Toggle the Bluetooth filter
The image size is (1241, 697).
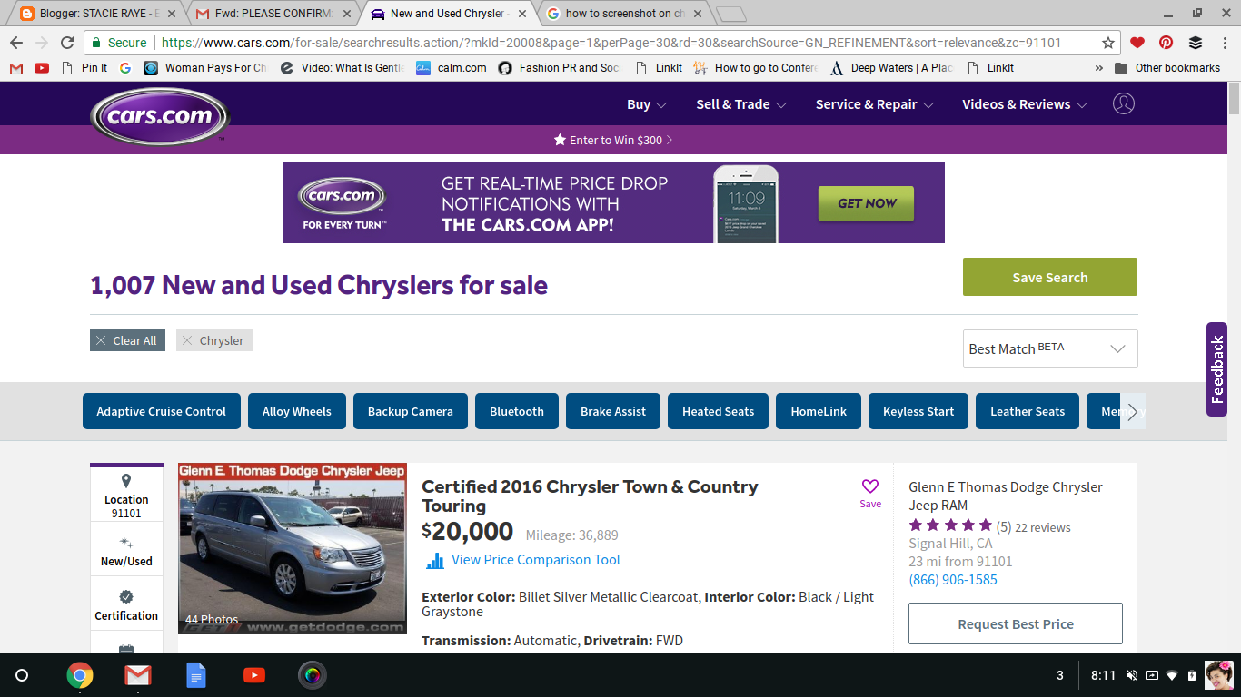[517, 411]
